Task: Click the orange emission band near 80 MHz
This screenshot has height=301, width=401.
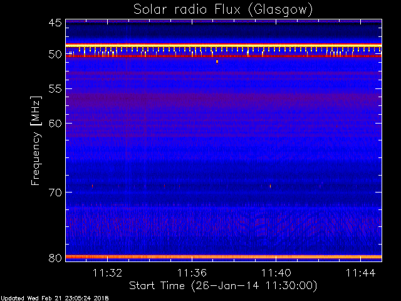Action: 224,256
